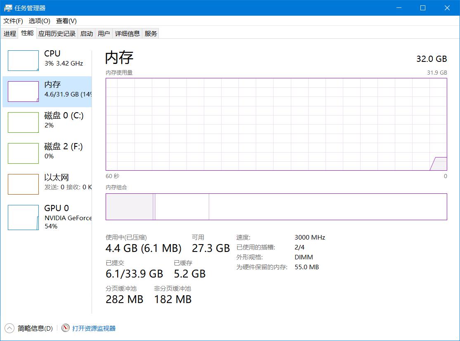This screenshot has width=460, height=341.
Task: Switch to the 用户 tab
Action: [104, 33]
